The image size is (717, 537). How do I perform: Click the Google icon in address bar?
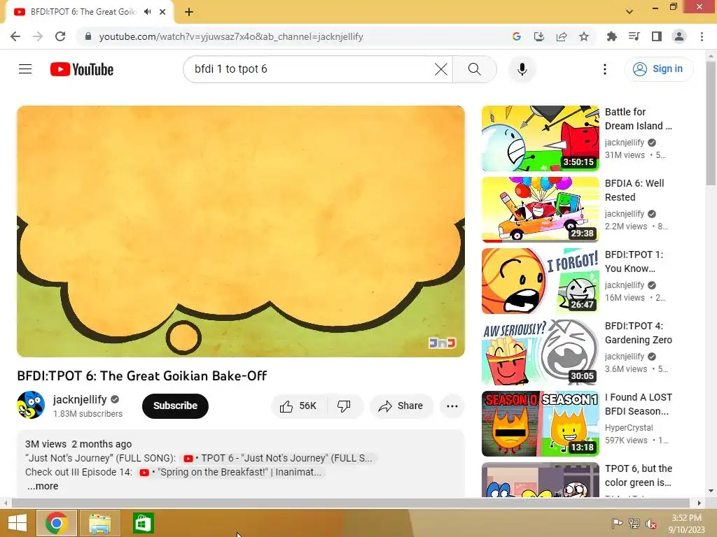click(517, 36)
